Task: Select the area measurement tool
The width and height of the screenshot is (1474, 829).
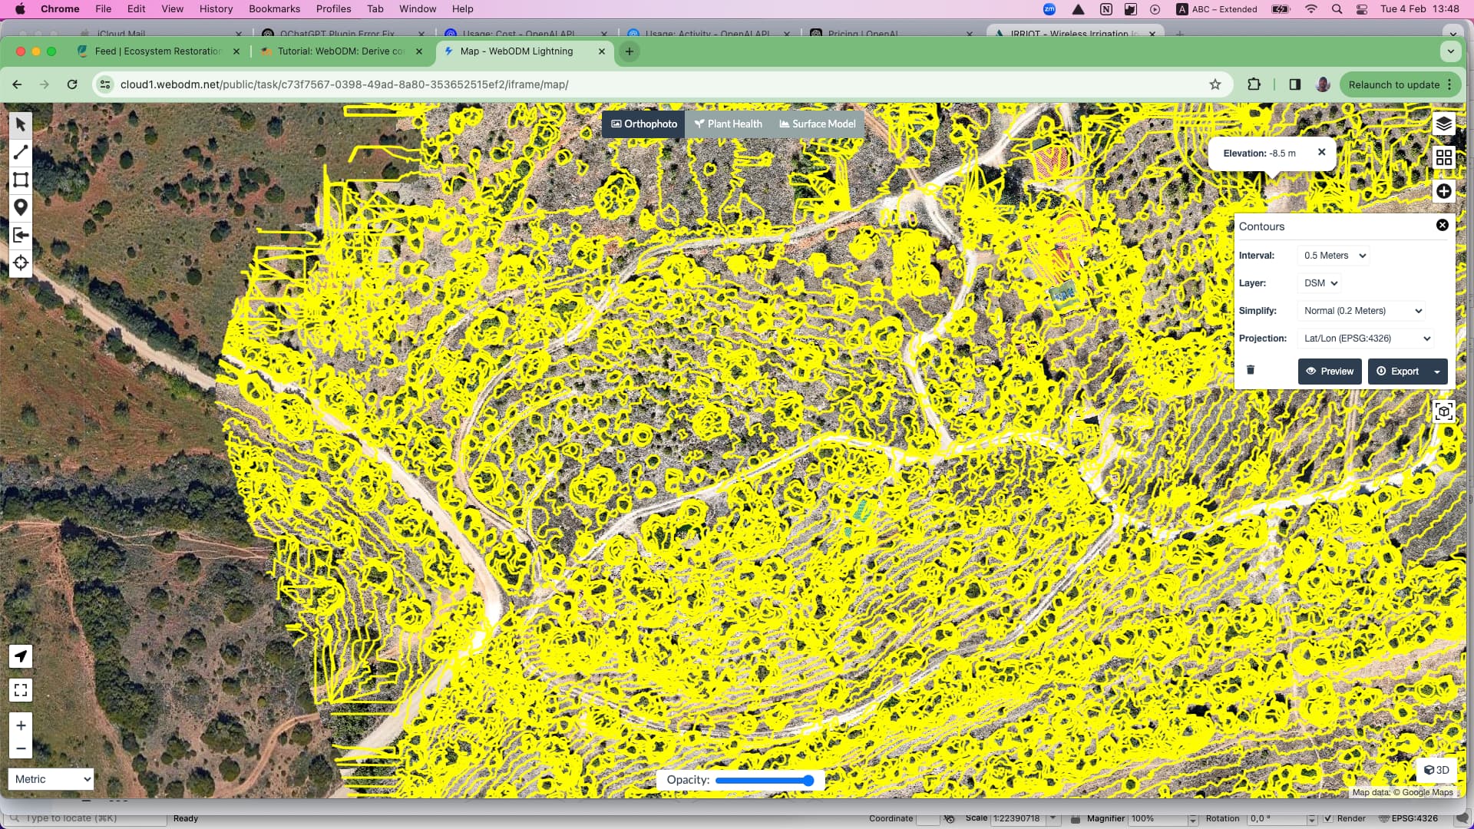Action: tap(21, 180)
